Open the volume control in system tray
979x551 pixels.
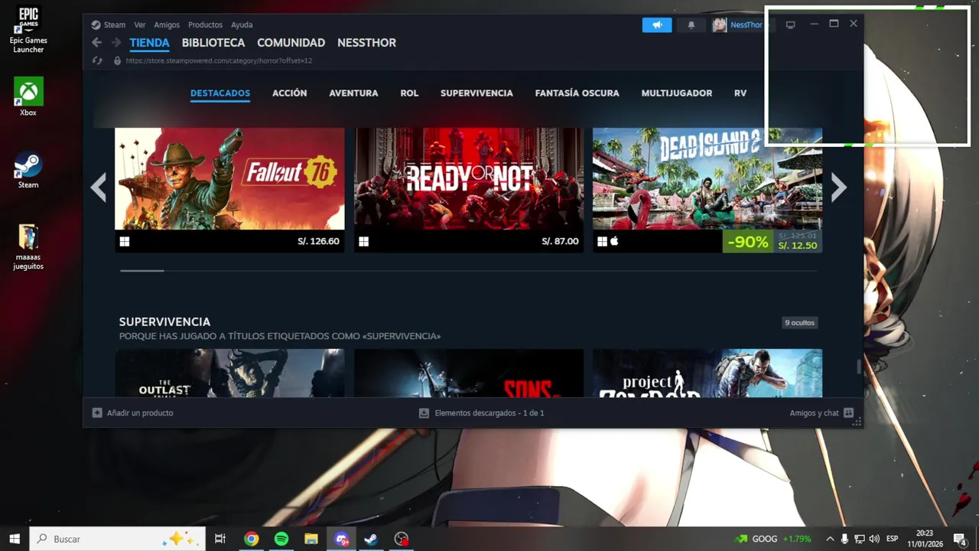874,539
